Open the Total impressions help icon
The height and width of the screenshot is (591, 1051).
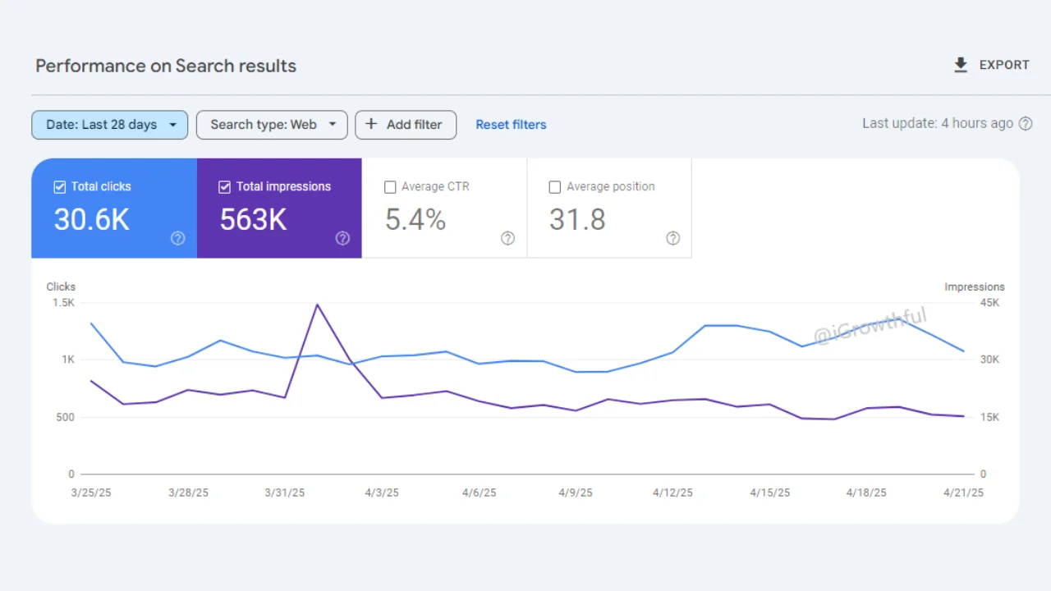[x=342, y=238]
